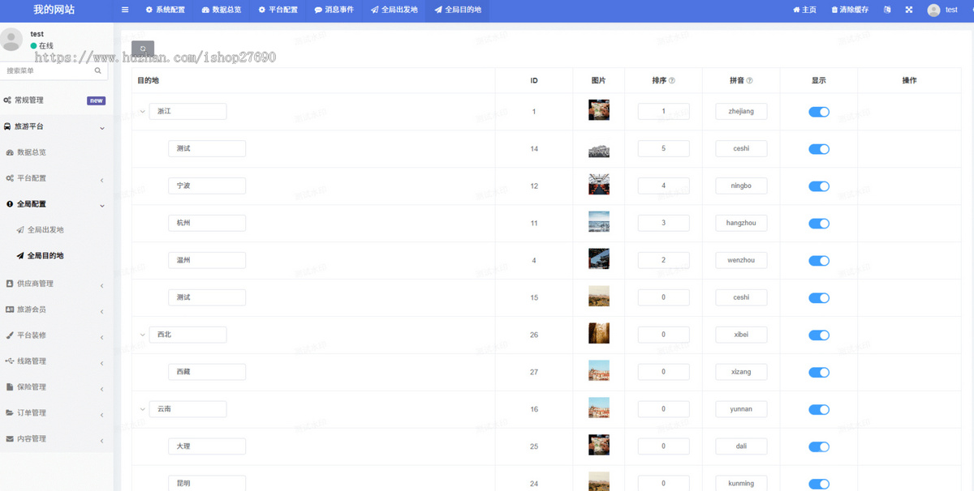Click the 拼音 help question icon

coord(749,81)
